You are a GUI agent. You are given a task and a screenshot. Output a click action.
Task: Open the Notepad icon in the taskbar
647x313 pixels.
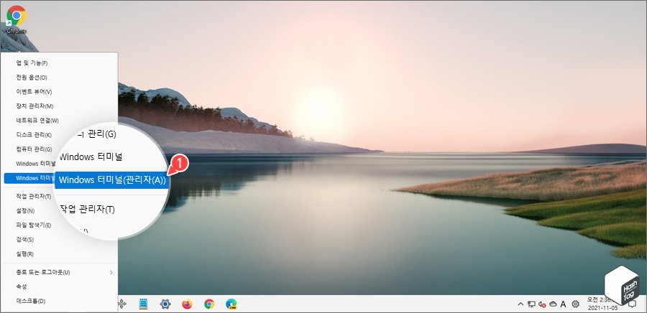pos(144,304)
